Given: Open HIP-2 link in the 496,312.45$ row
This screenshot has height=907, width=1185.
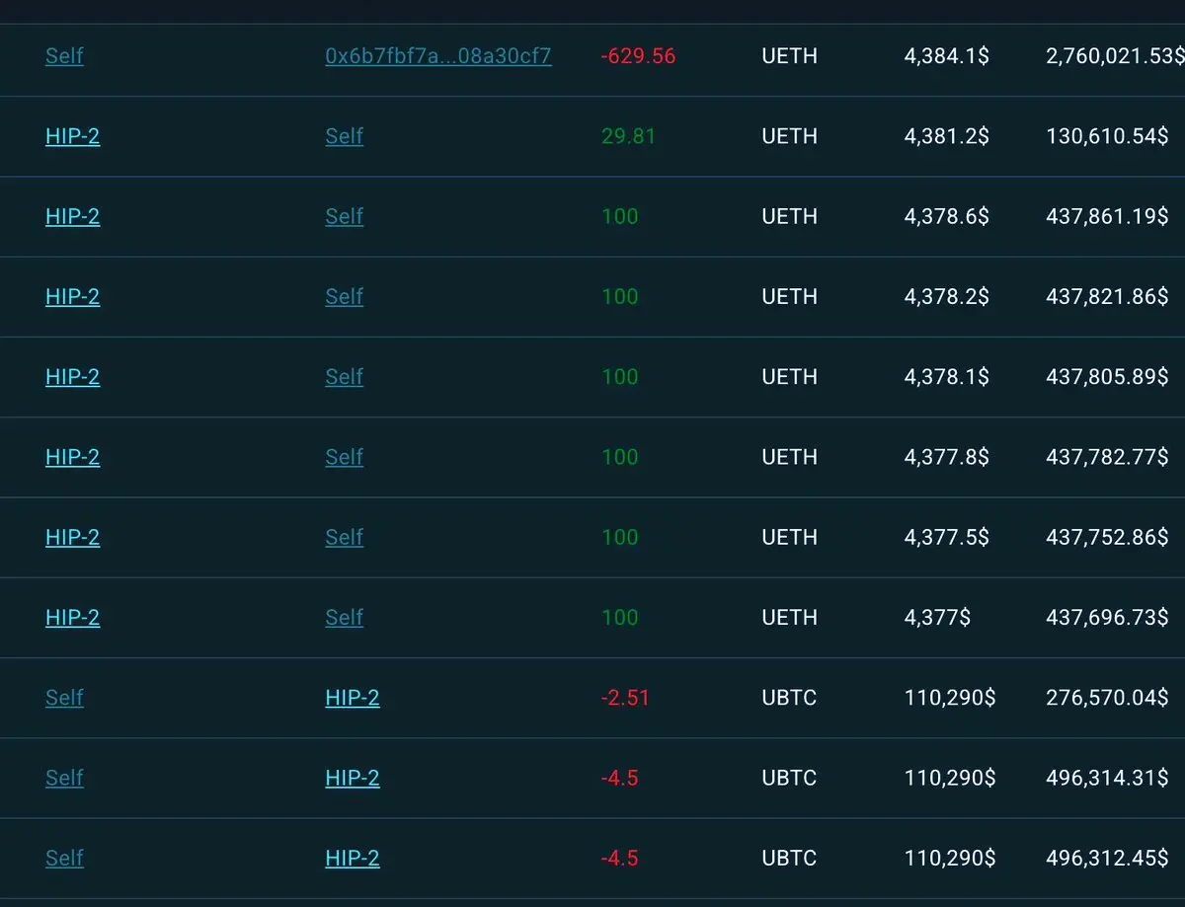Looking at the screenshot, I should tap(353, 858).
